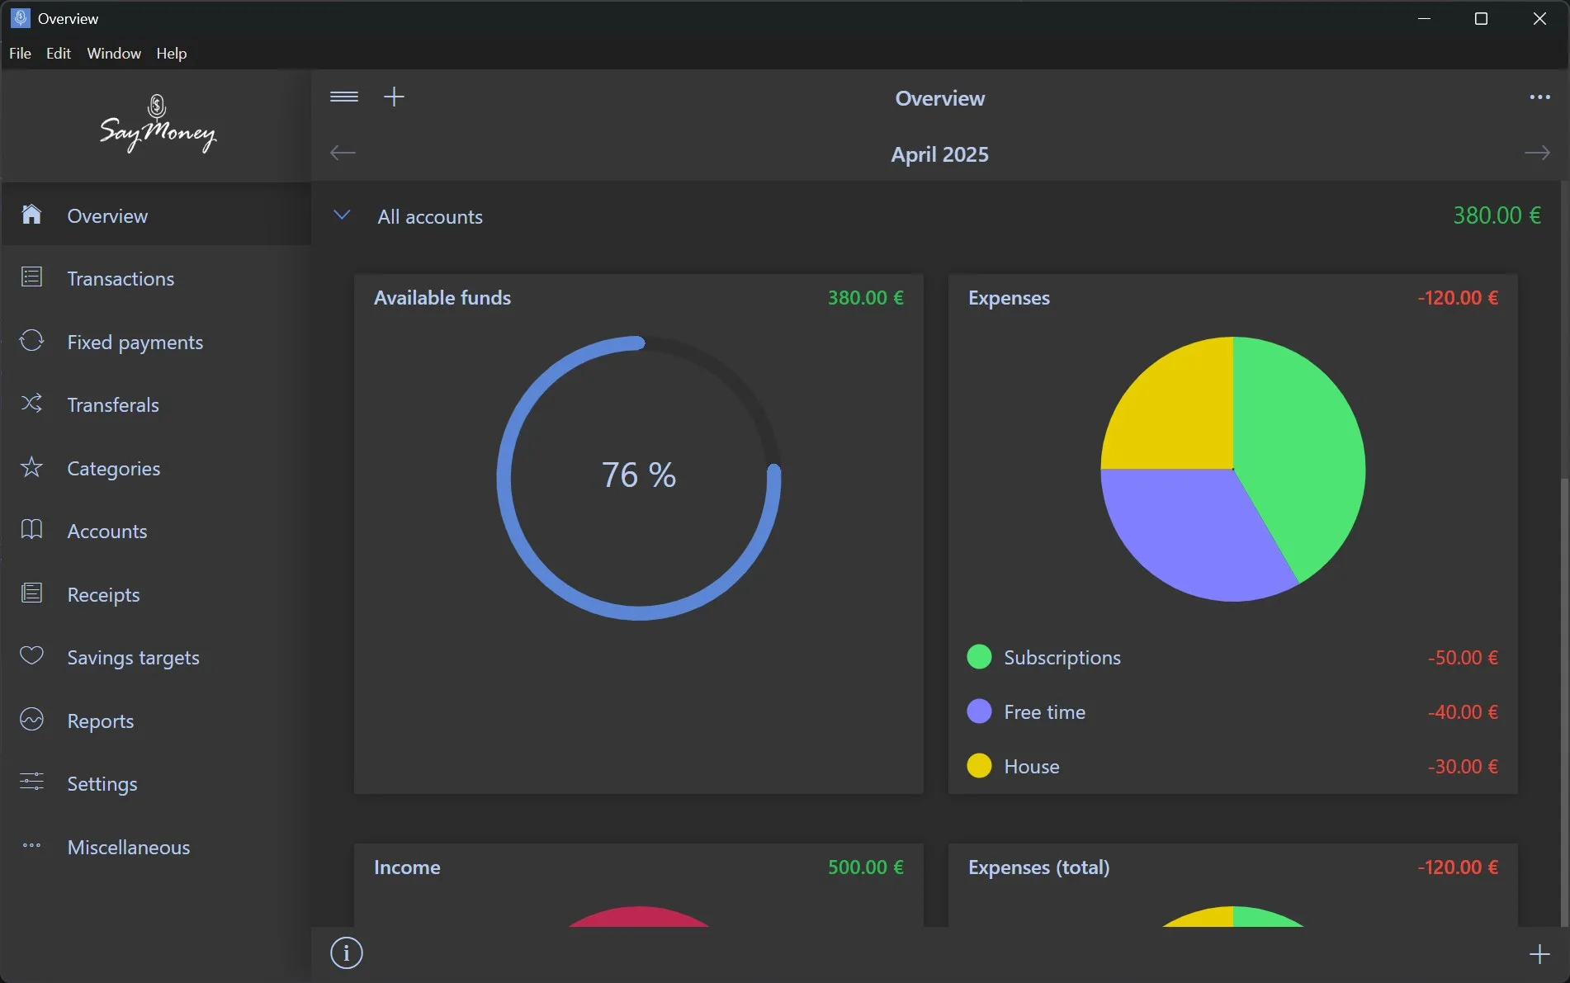The image size is (1570, 983).
Task: Click the Available funds card title
Action: coord(442,298)
